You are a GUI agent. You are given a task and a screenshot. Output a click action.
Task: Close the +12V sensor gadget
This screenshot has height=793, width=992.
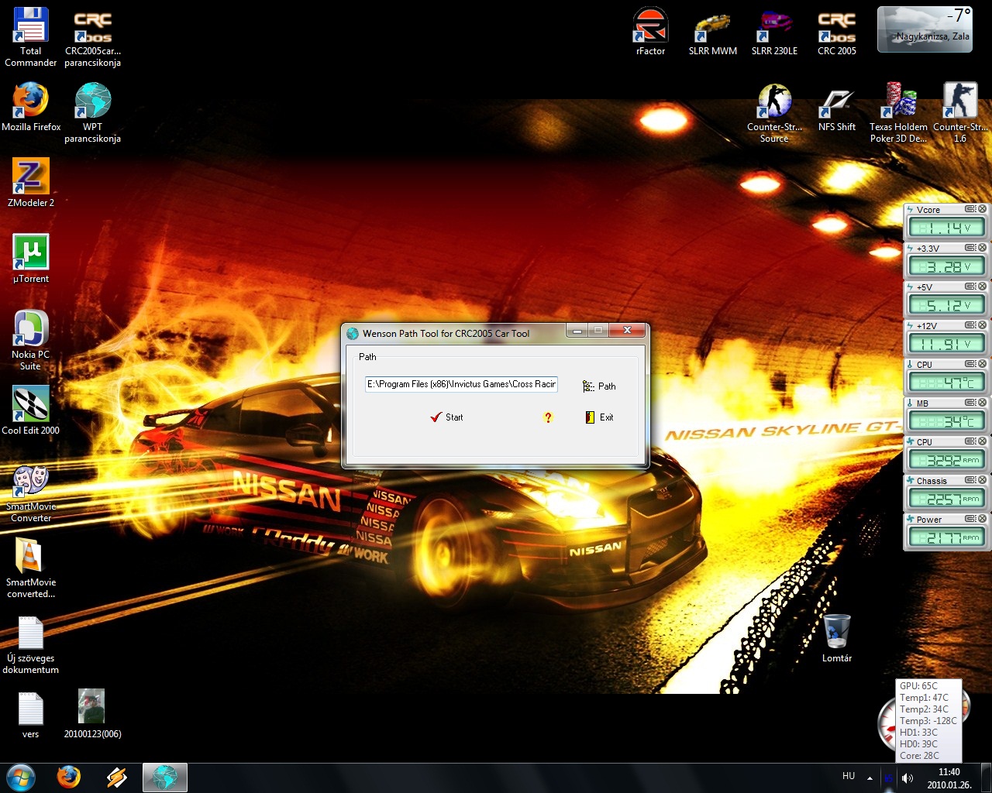click(x=982, y=325)
